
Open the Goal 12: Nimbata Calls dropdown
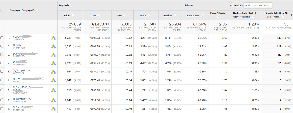(258, 6)
